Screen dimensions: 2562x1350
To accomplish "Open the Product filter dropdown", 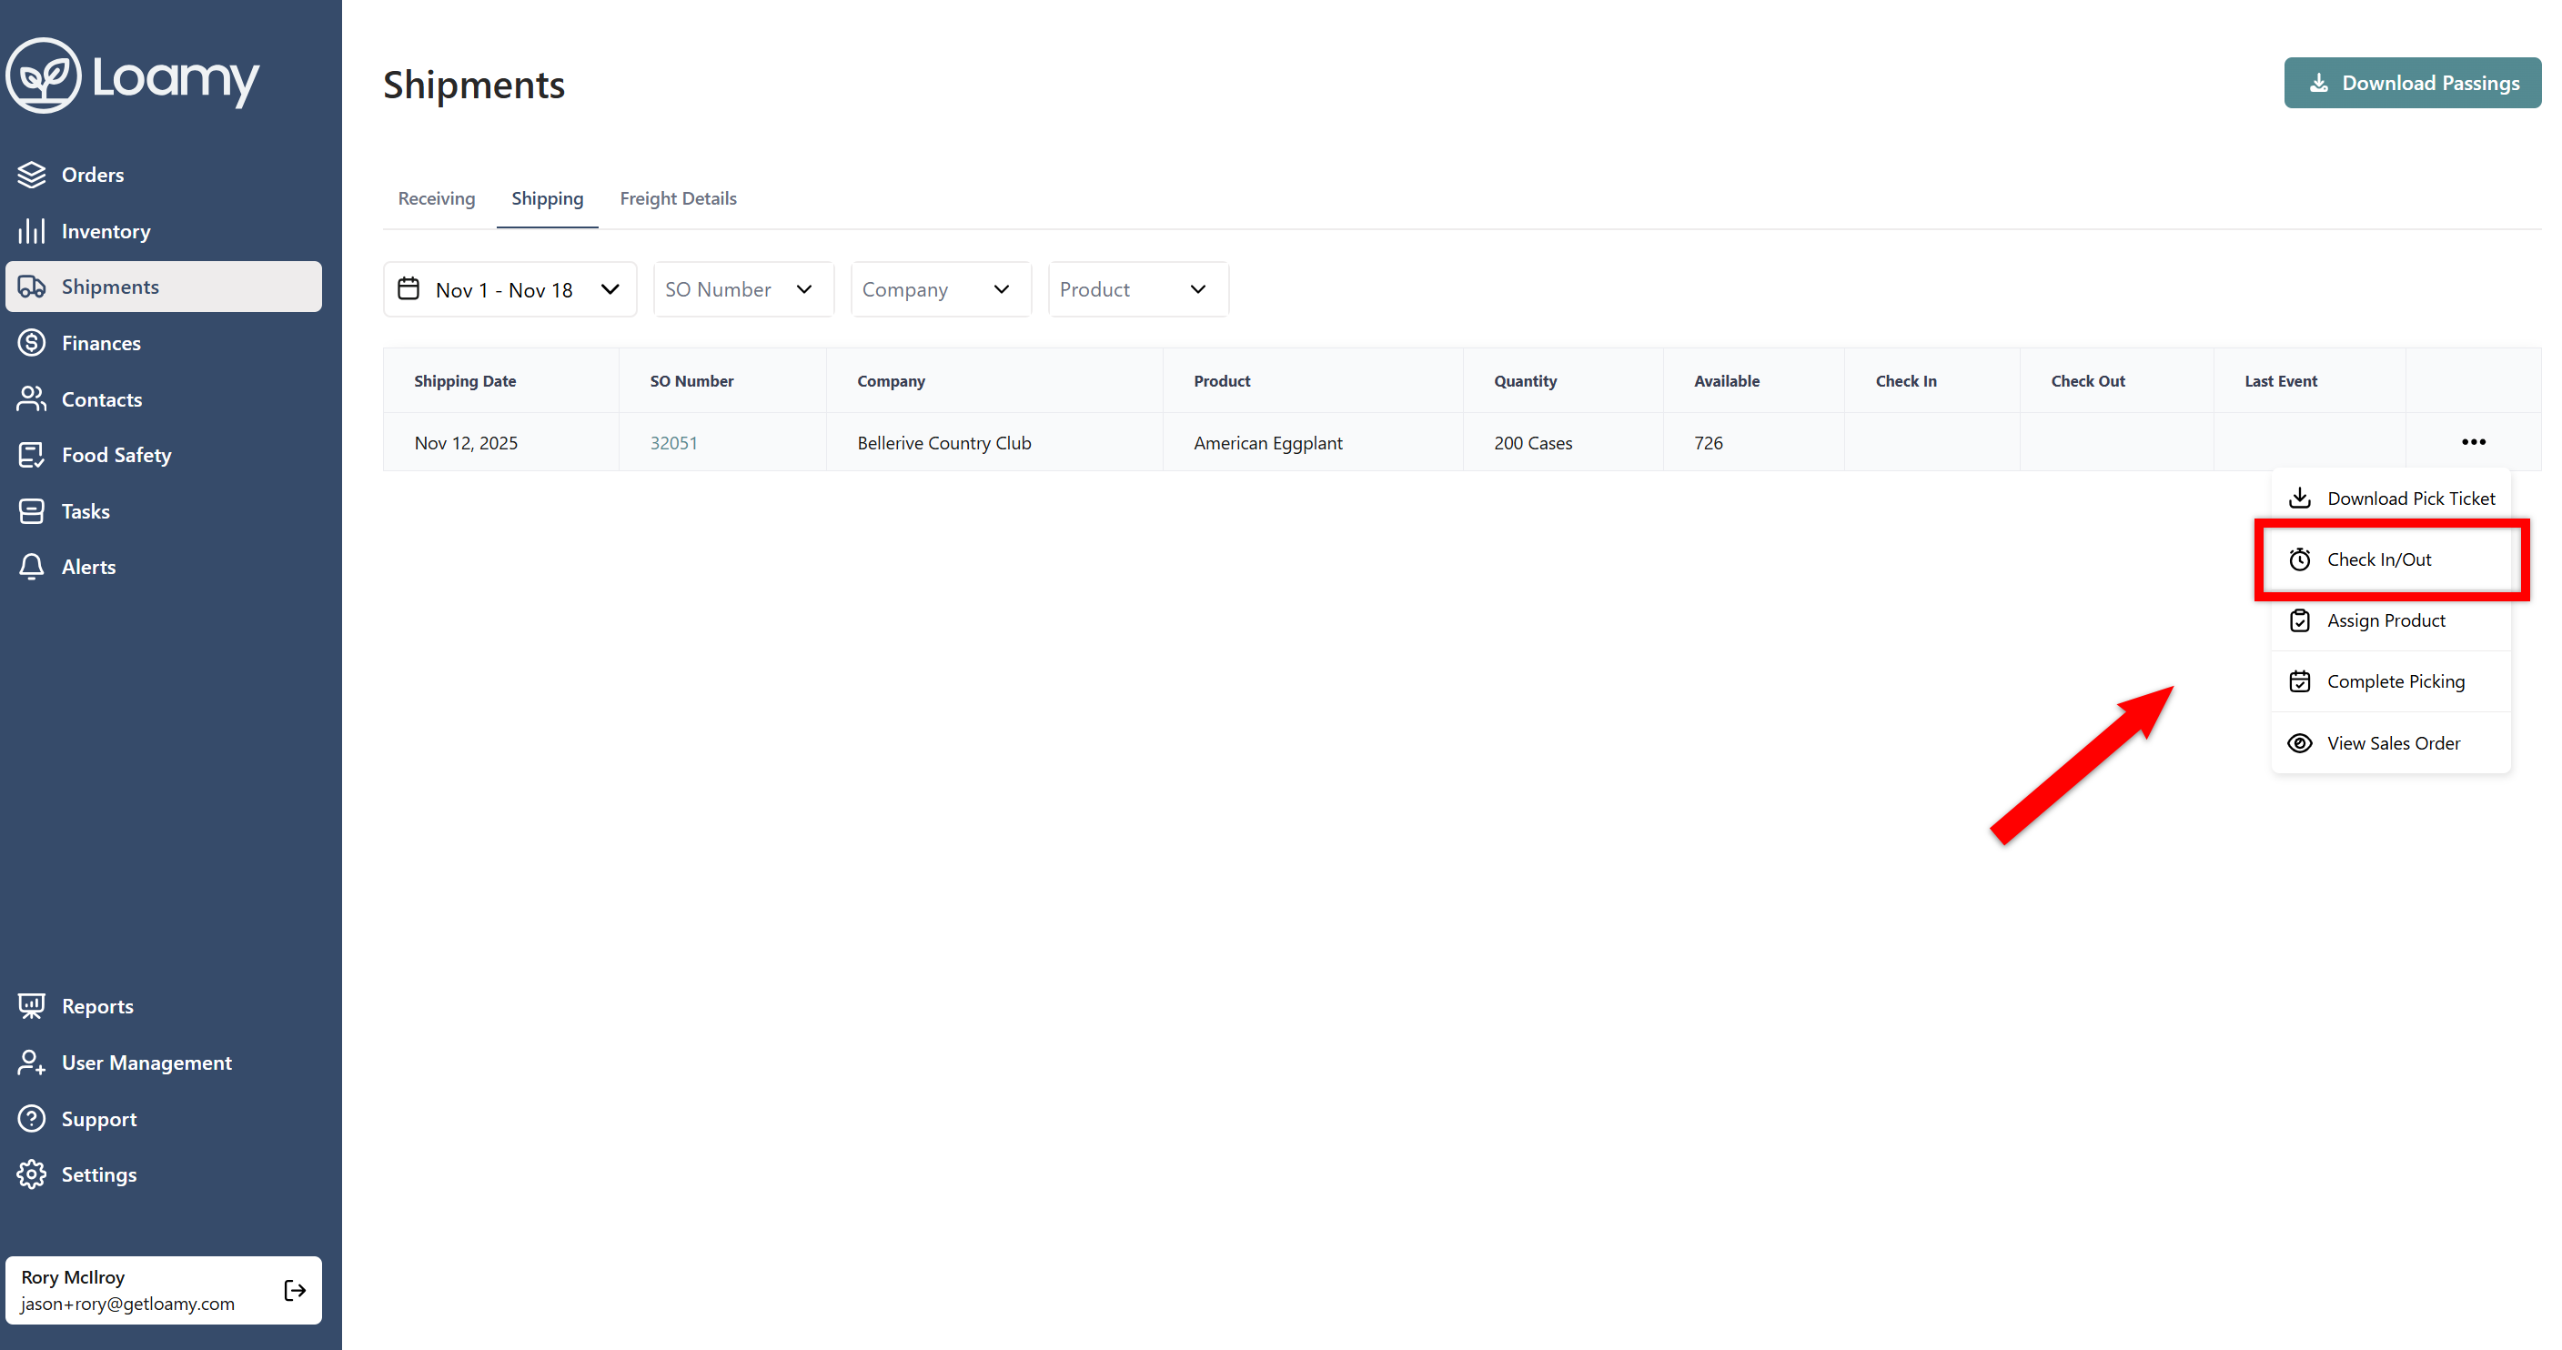I will coord(1136,289).
